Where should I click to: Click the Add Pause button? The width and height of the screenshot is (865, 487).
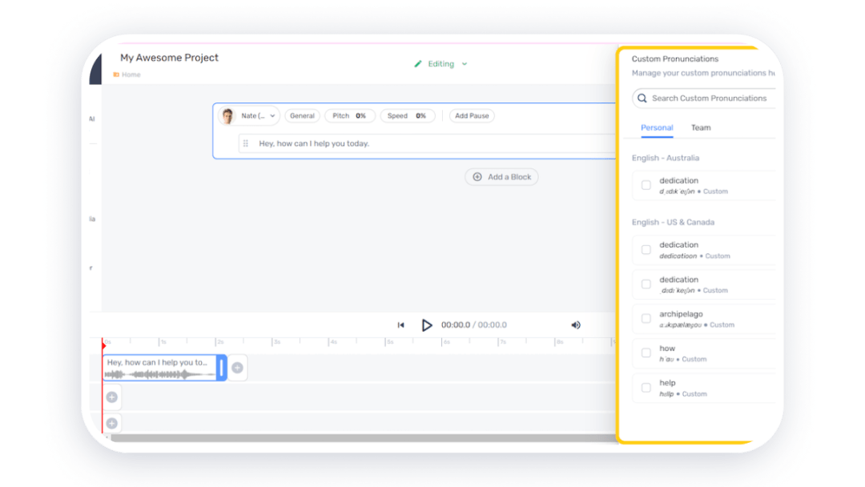pyautogui.click(x=472, y=115)
